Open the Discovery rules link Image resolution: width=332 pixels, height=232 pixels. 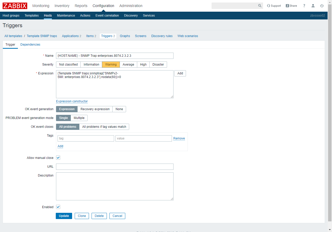click(162, 36)
